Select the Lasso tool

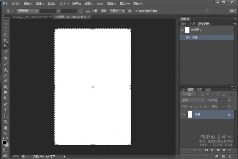coord(5,35)
